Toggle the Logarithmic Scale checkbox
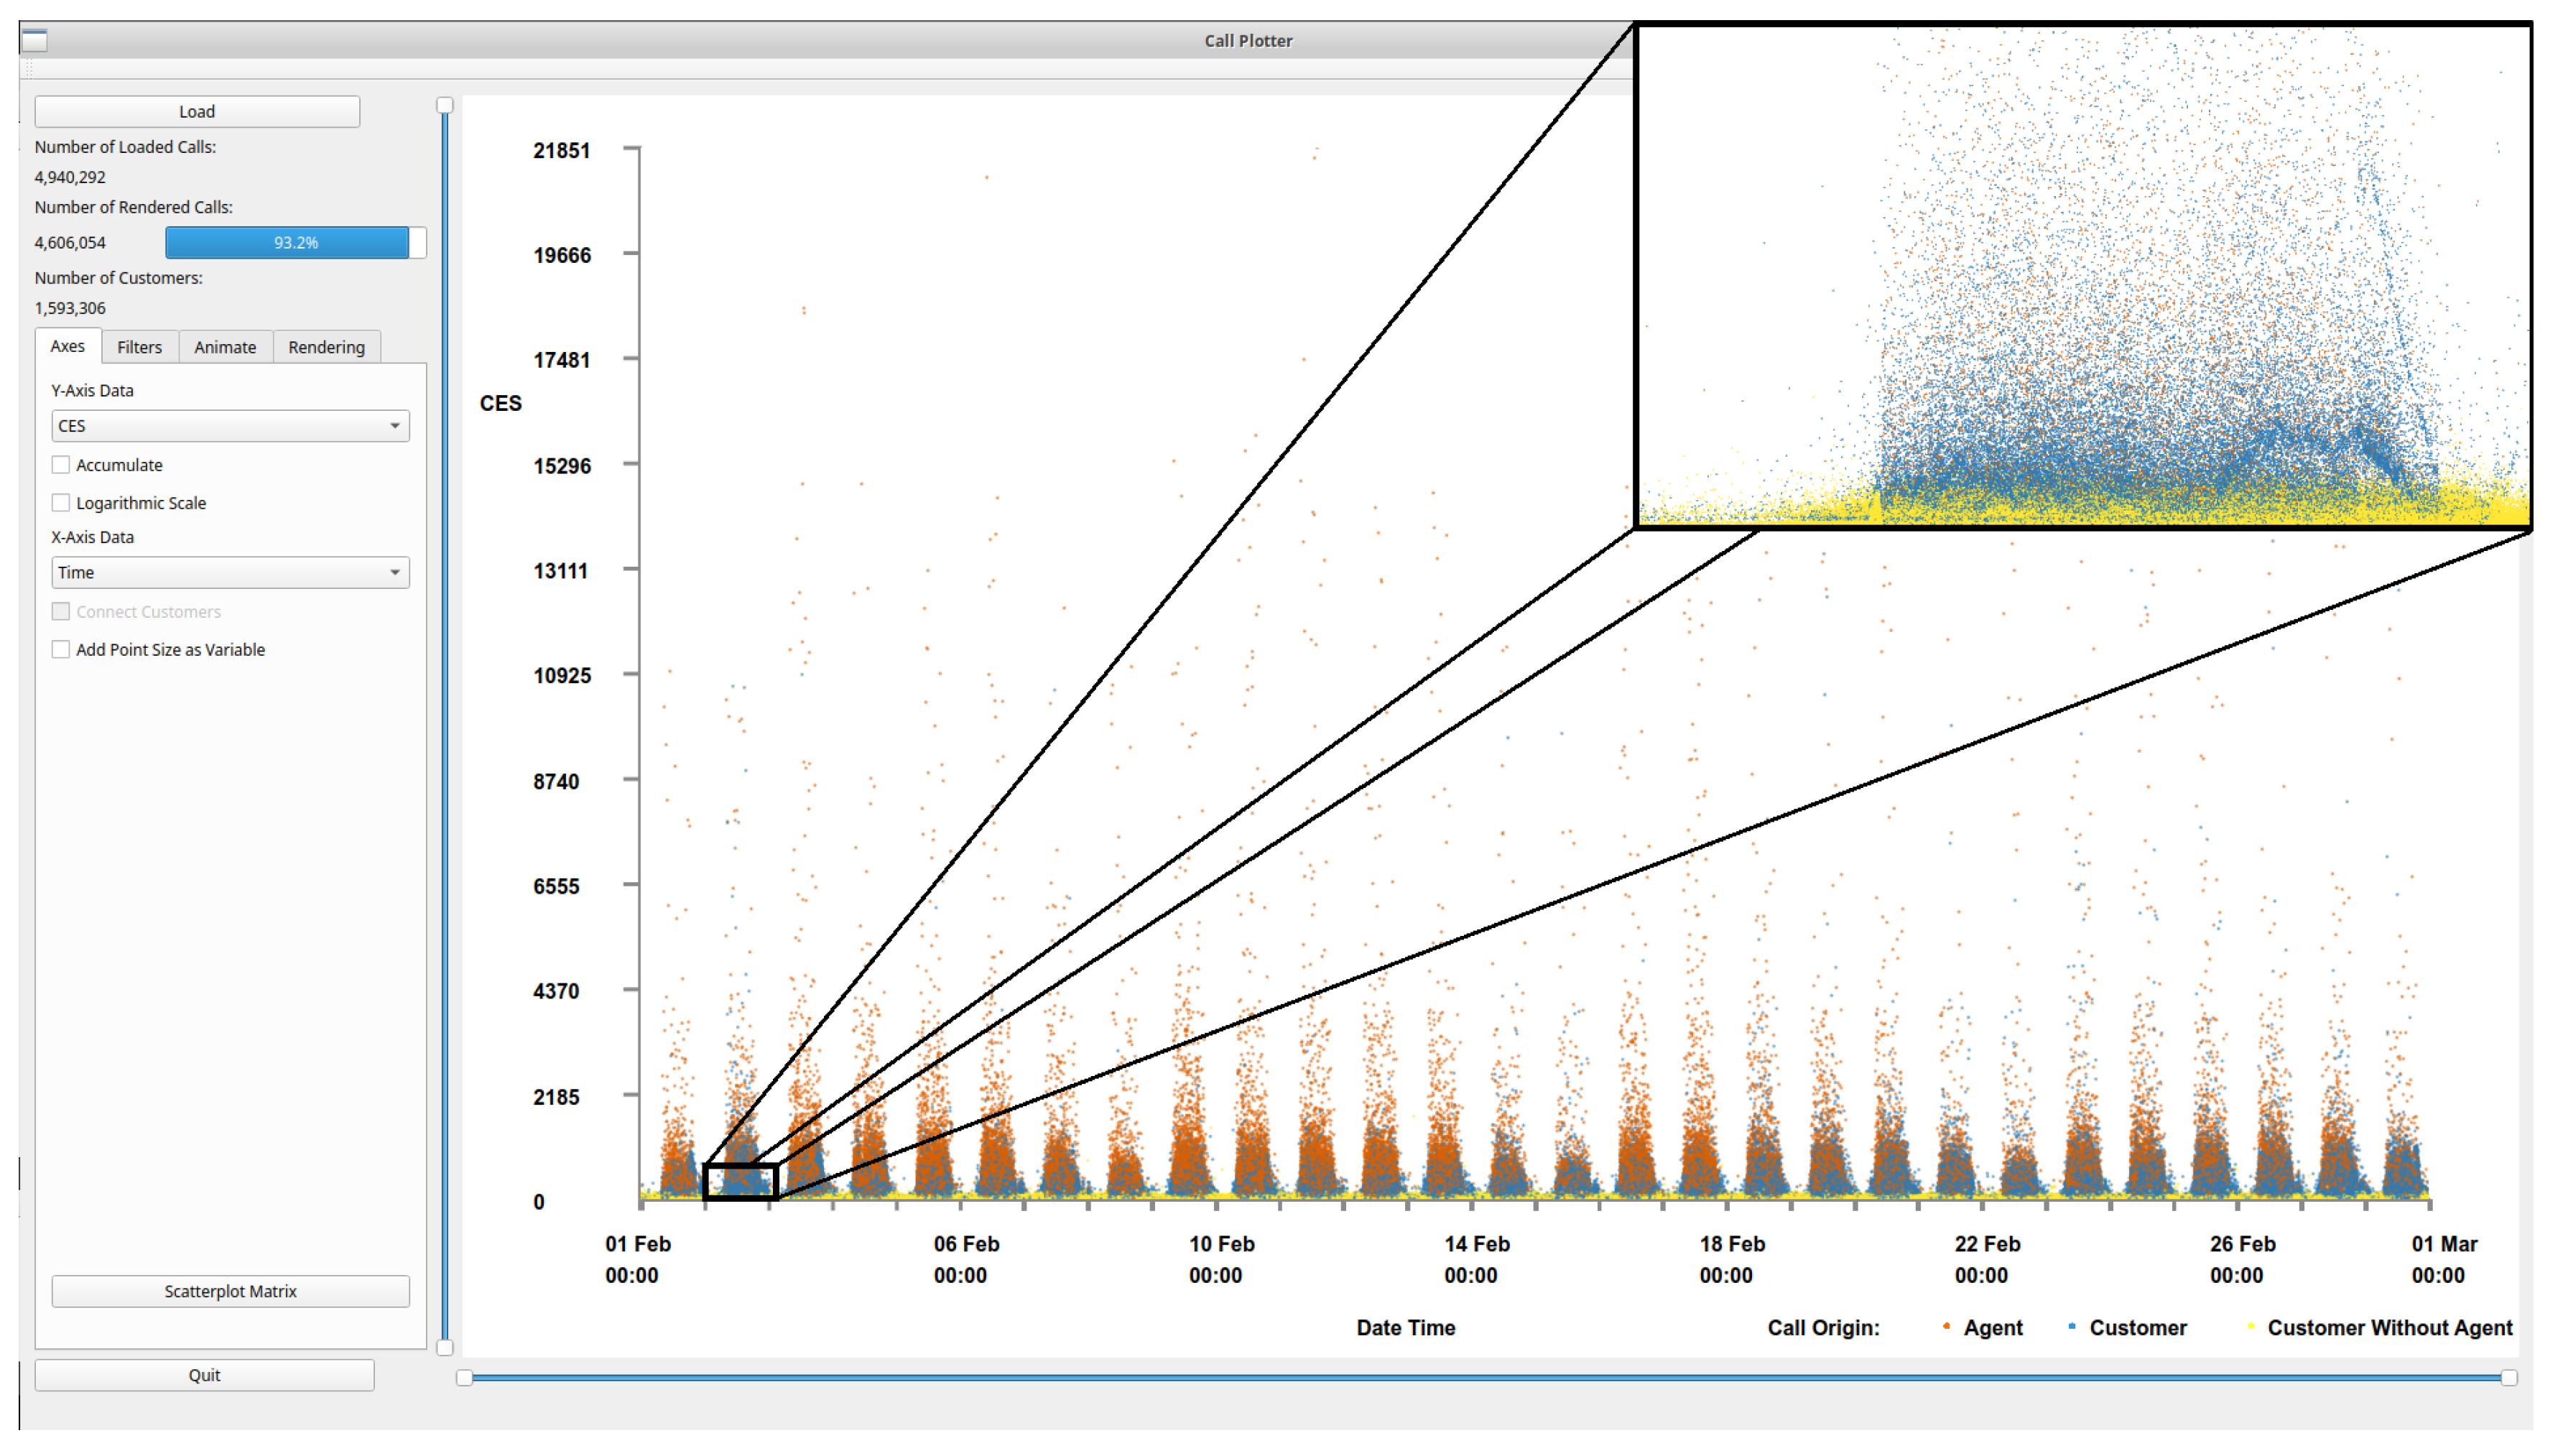The width and height of the screenshot is (2563, 1456). click(61, 503)
